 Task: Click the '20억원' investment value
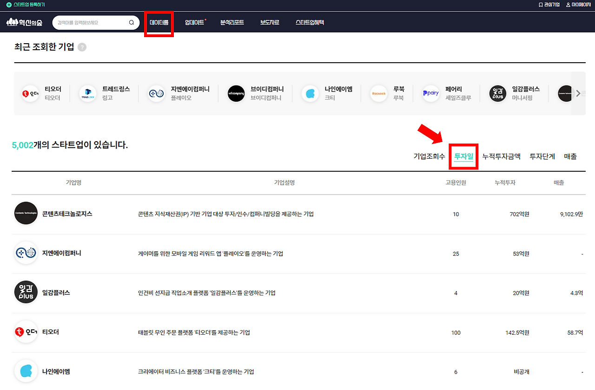(521, 293)
